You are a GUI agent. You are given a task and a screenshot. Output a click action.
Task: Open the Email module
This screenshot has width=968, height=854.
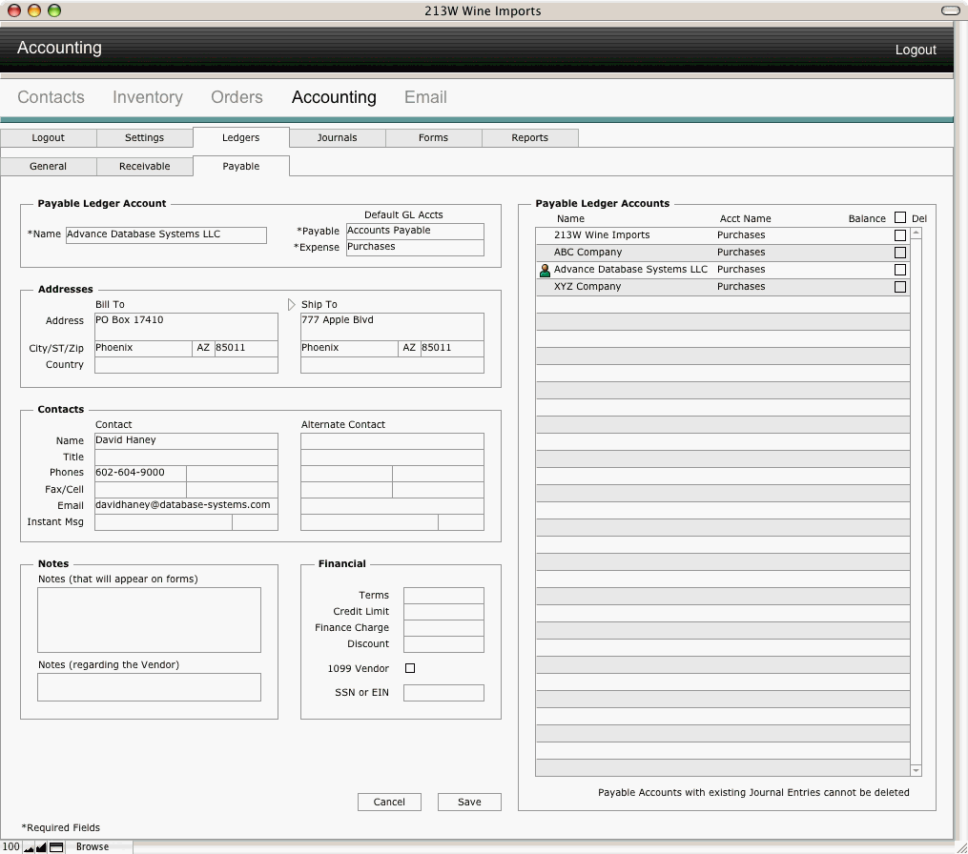[425, 97]
